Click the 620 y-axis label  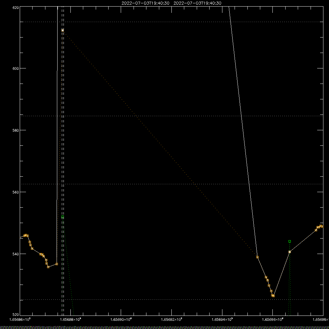(x=16, y=8)
